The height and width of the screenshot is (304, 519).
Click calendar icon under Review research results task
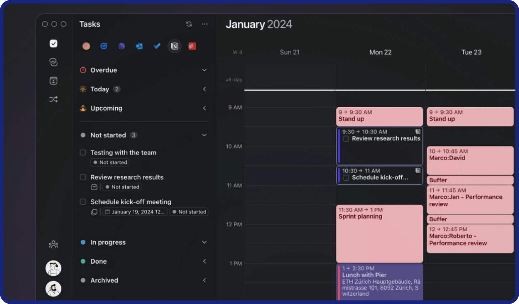tap(94, 187)
